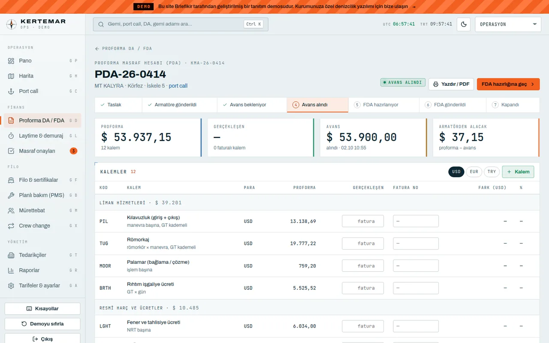Click the Harita map icon
The image size is (549, 343).
coord(11,76)
